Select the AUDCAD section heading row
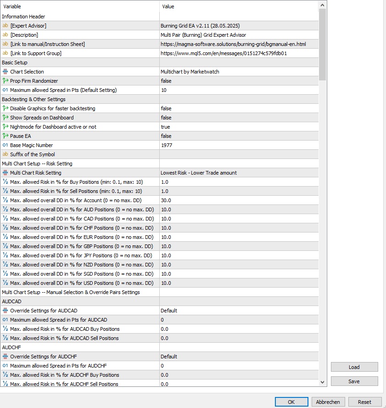Image resolution: width=386 pixels, height=408 pixels. tap(159, 301)
